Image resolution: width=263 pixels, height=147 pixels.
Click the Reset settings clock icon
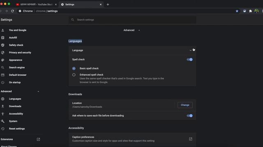pos(3,129)
